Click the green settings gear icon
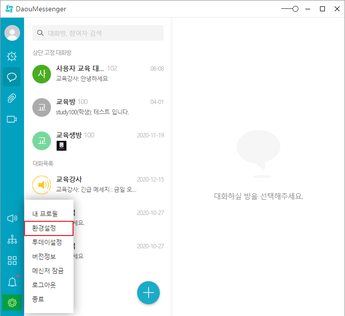Screen dimensions: 345x316 12,303
